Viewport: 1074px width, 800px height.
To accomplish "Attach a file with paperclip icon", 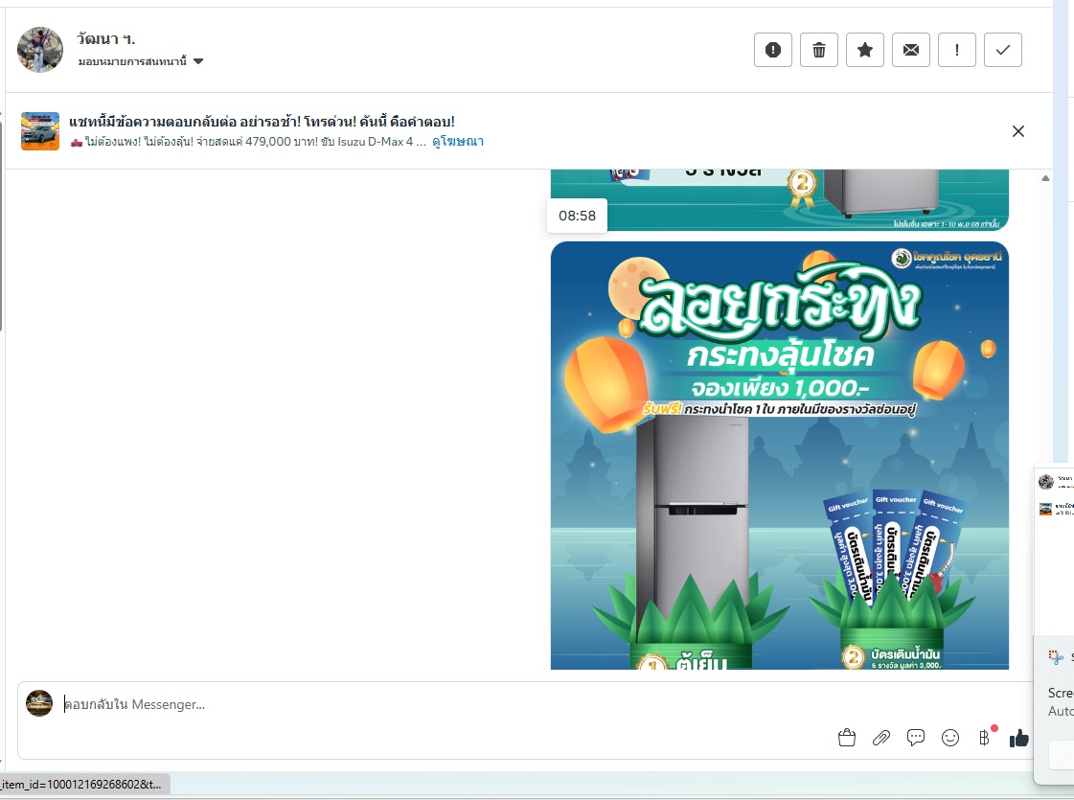I will click(x=880, y=738).
